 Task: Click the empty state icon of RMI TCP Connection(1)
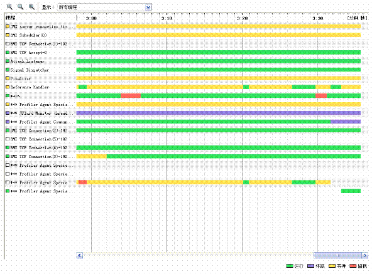[8, 43]
